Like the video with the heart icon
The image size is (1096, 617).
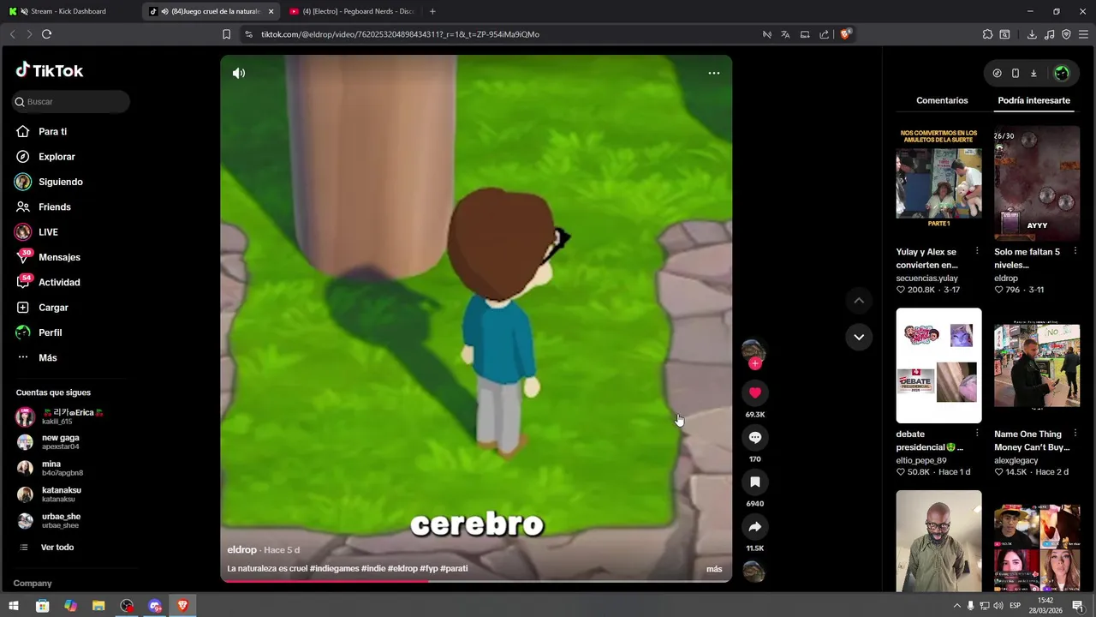pyautogui.click(x=755, y=392)
